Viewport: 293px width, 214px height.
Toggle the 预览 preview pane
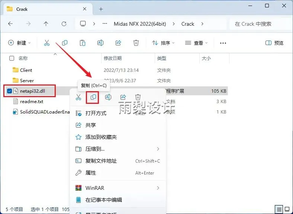point(274,43)
